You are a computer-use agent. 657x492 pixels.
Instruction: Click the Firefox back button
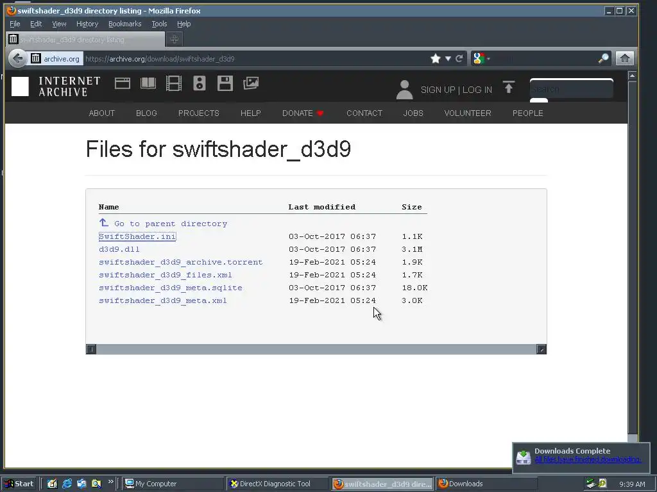(17, 58)
